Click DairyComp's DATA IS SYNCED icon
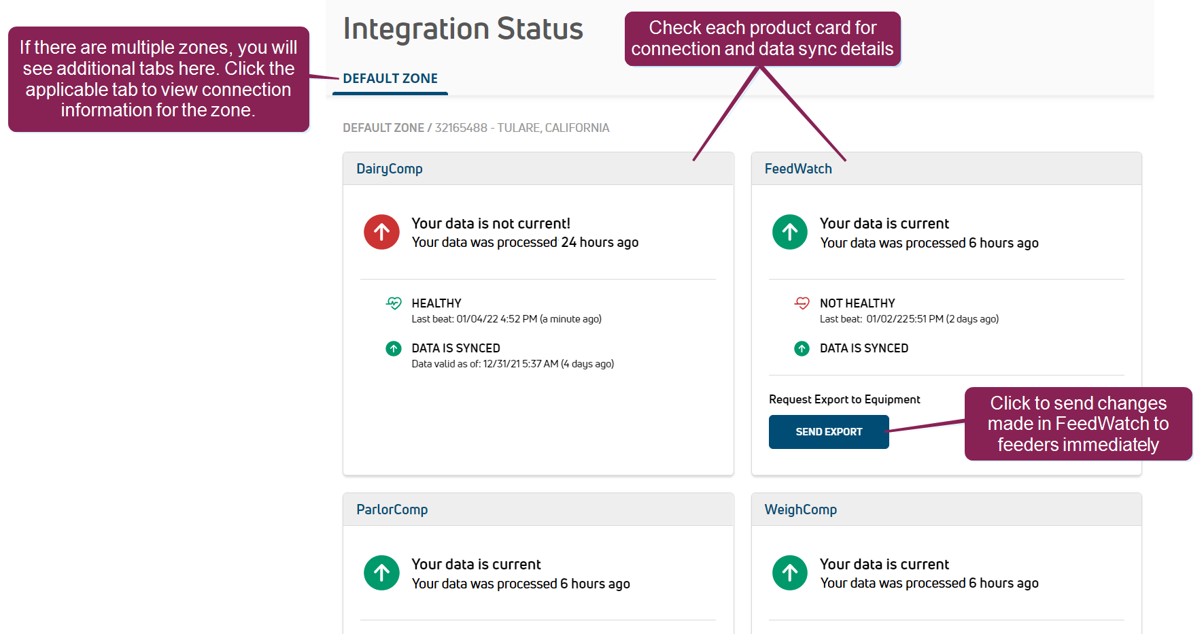This screenshot has height=634, width=1204. (394, 349)
